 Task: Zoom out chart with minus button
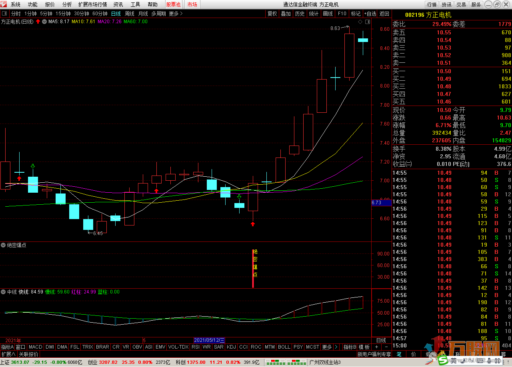386,347
